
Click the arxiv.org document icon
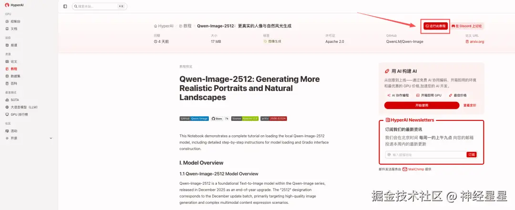(467, 42)
